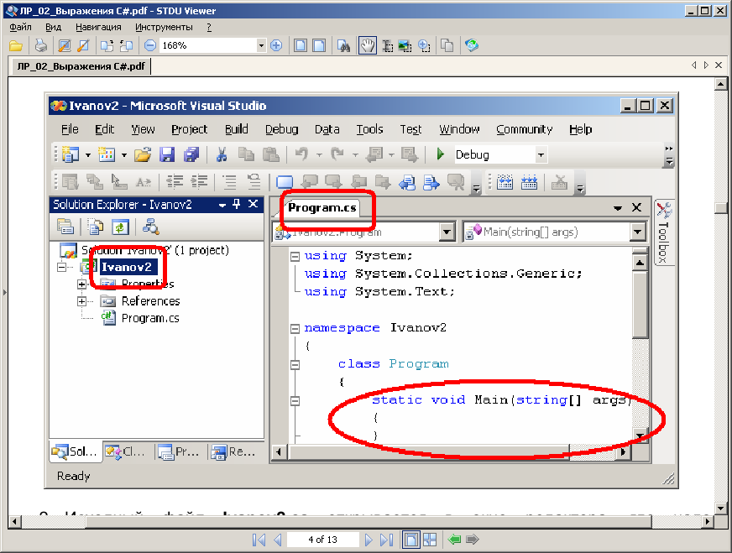Viewport: 732px width, 553px height.
Task: Go to the first page
Action: pyautogui.click(x=259, y=540)
